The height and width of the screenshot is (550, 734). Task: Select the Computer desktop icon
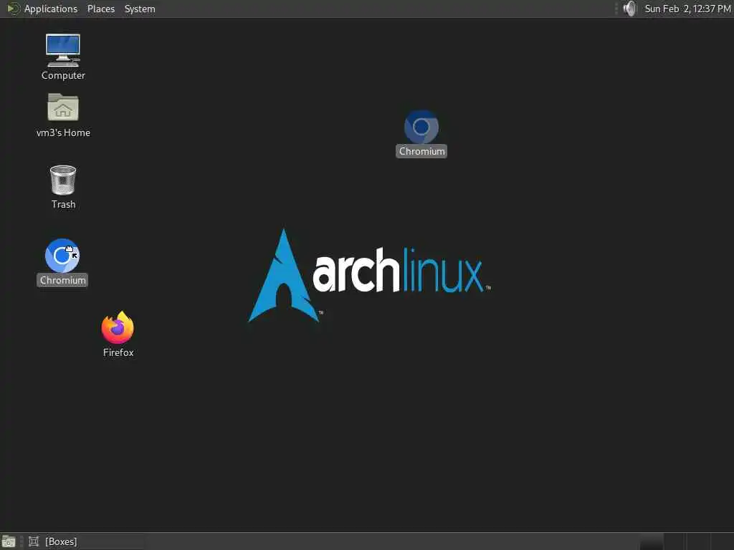63,50
